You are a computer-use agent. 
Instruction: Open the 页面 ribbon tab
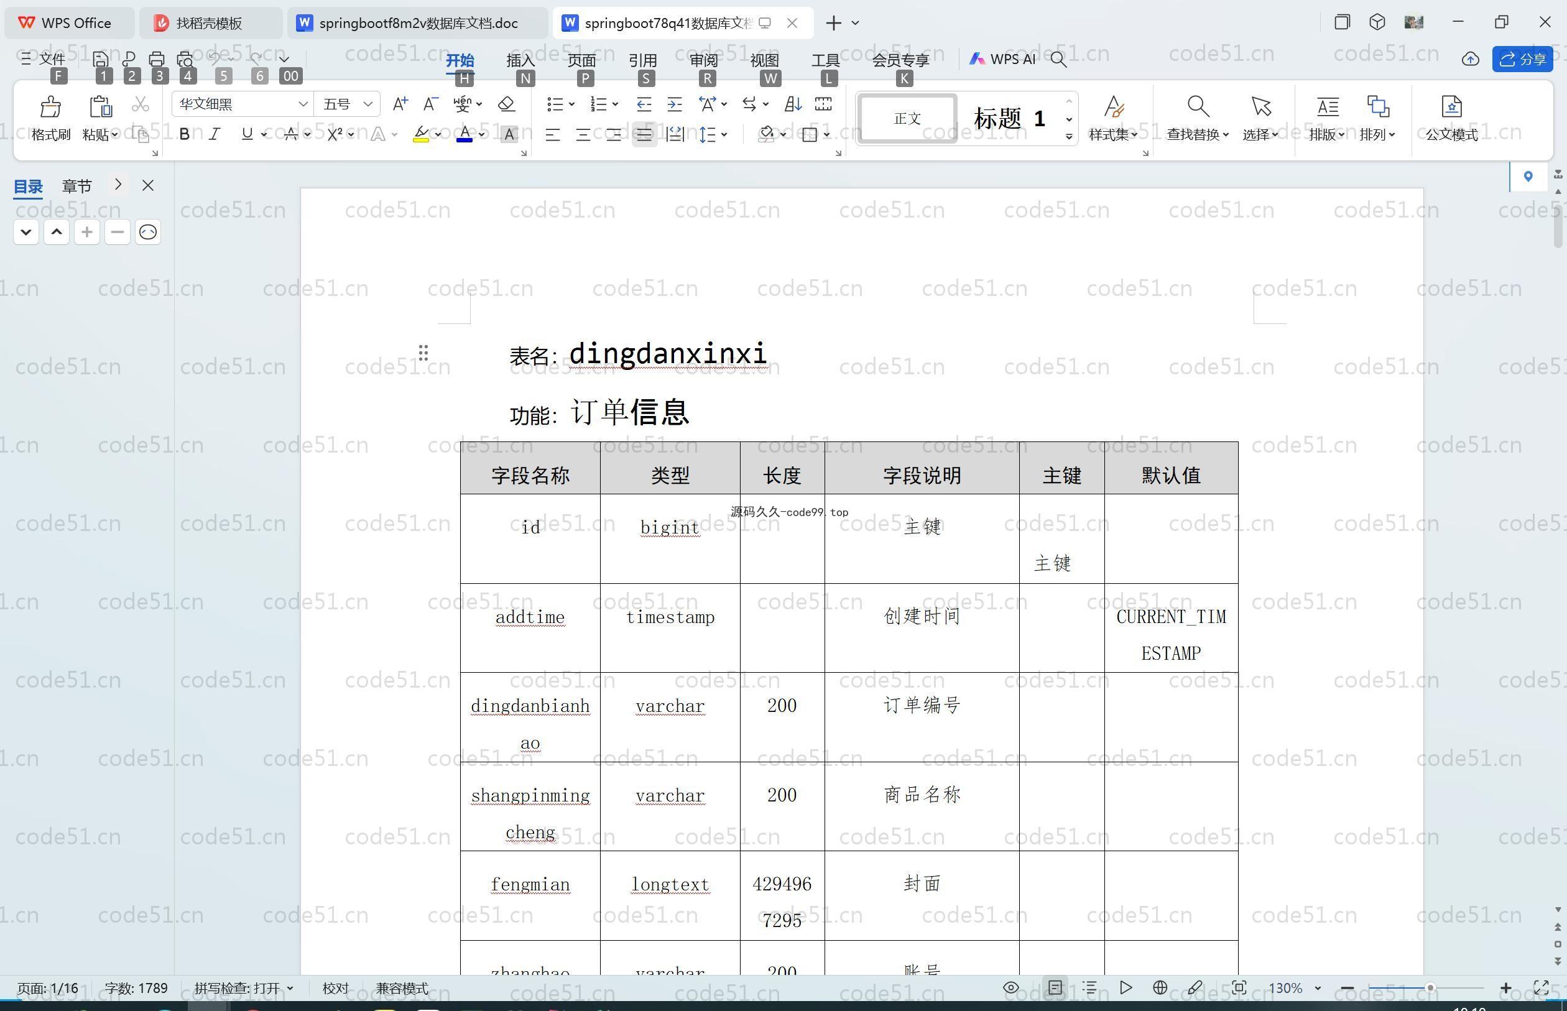coord(581,60)
